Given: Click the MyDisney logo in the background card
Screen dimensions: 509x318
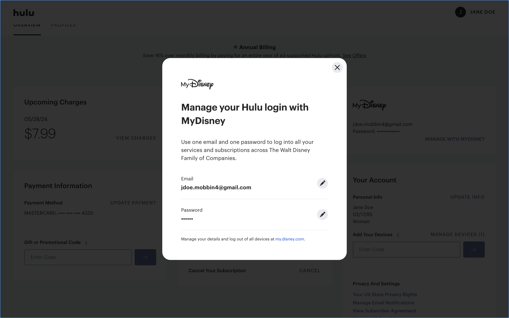Looking at the screenshot, I should (369, 105).
